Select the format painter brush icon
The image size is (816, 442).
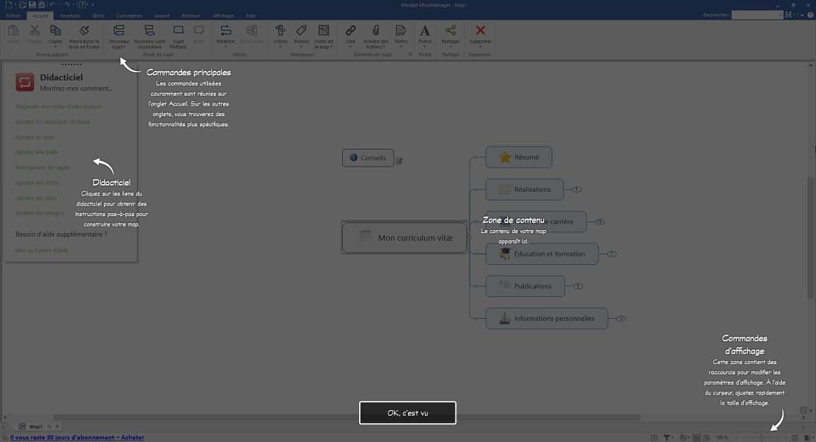(x=84, y=30)
